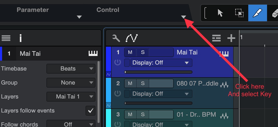Adjust the Mai Tai track volume slider

(x=158, y=72)
